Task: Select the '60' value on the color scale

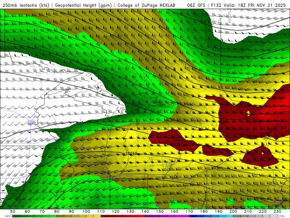Action: pyautogui.click(x=28, y=211)
